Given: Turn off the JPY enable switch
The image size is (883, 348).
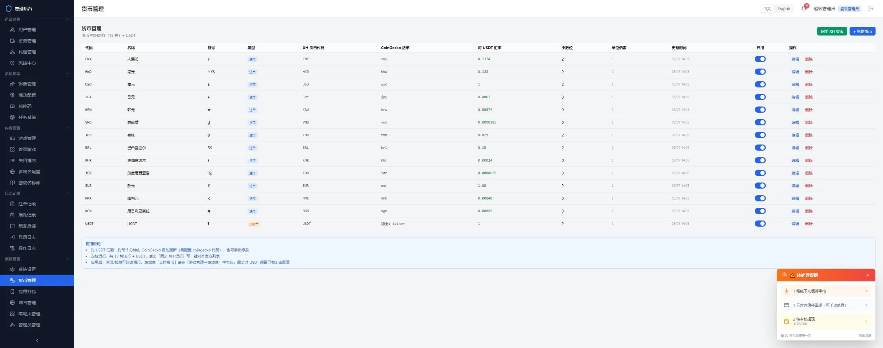Looking at the screenshot, I should point(760,97).
